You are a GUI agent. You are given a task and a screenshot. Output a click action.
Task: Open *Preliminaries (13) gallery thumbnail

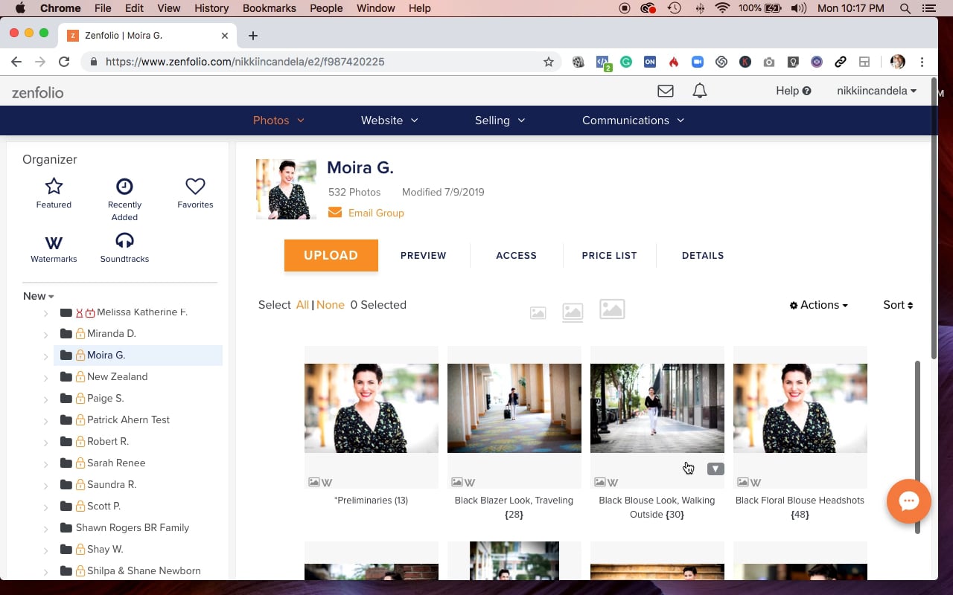(372, 408)
